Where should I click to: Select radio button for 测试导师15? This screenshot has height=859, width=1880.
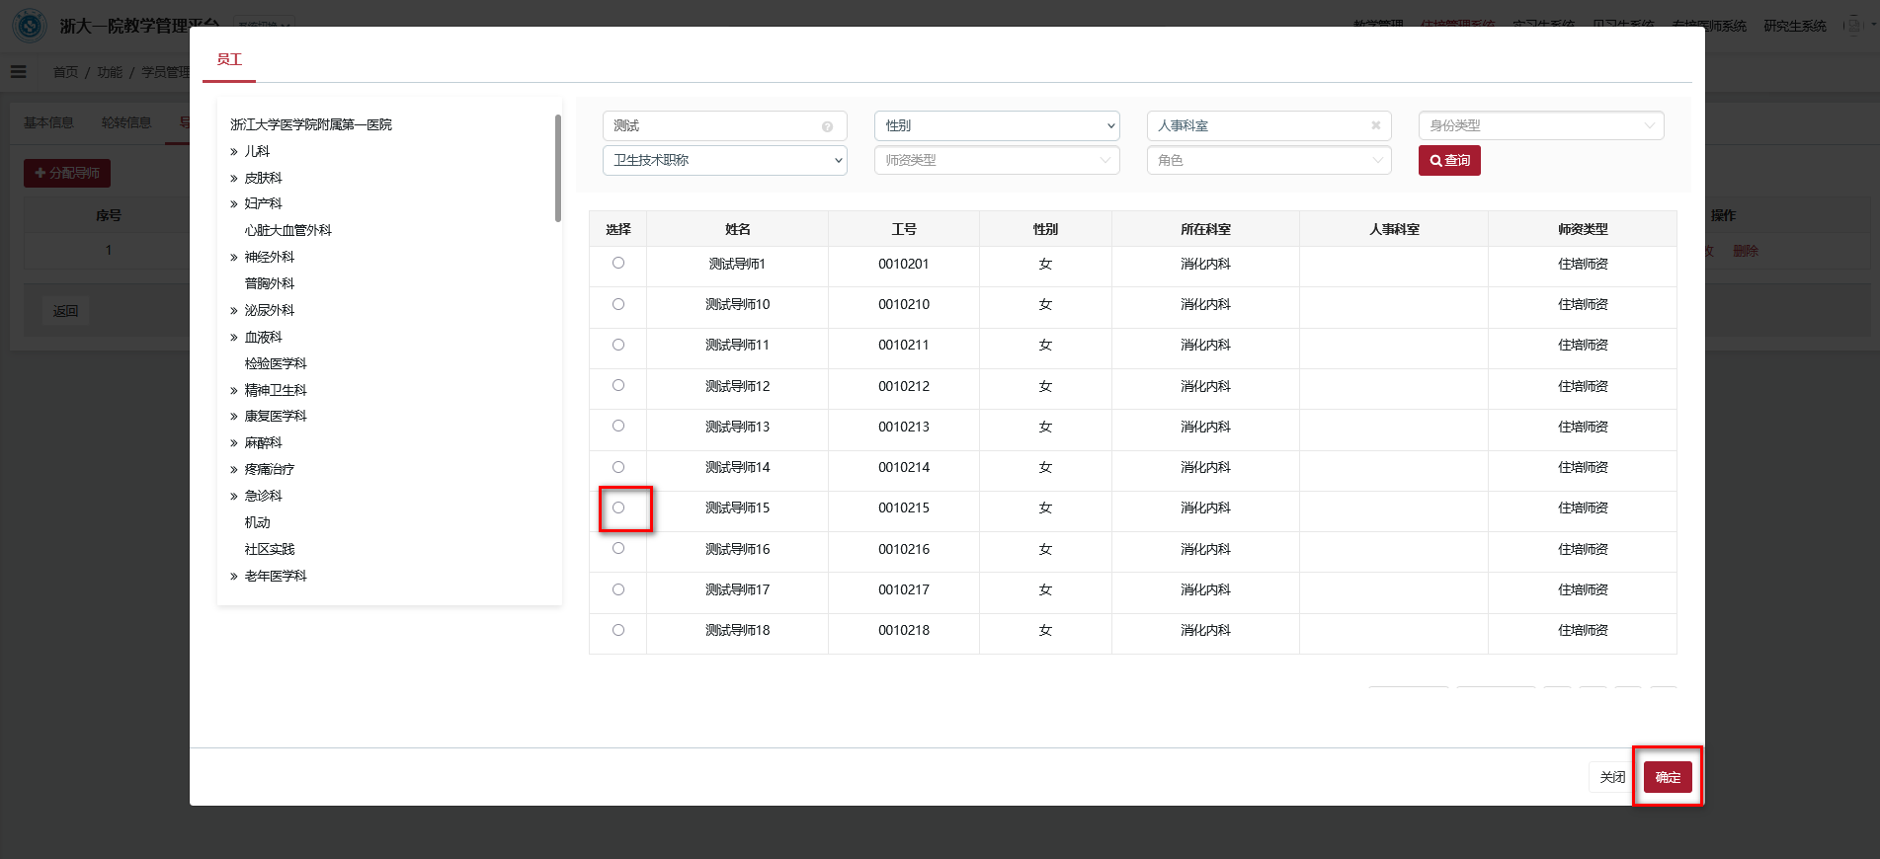coord(618,508)
